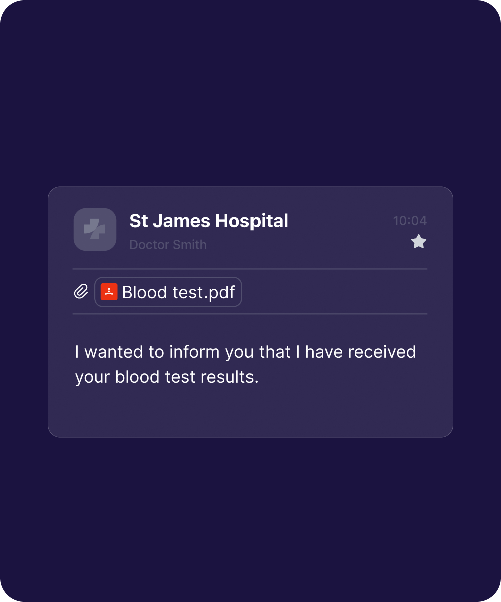
Task: Click the divider line below the attachment row
Action: pyautogui.click(x=249, y=314)
